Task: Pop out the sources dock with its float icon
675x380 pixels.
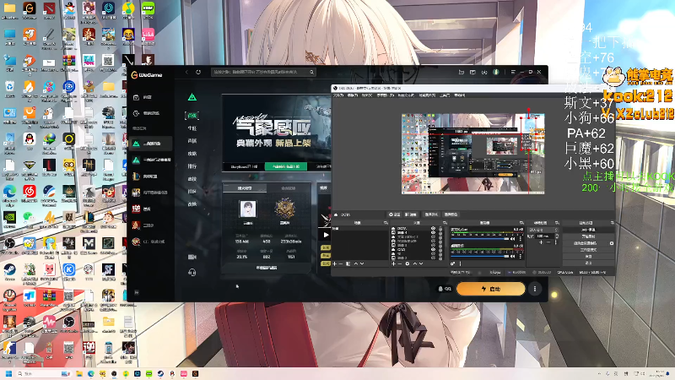Action: click(x=445, y=223)
